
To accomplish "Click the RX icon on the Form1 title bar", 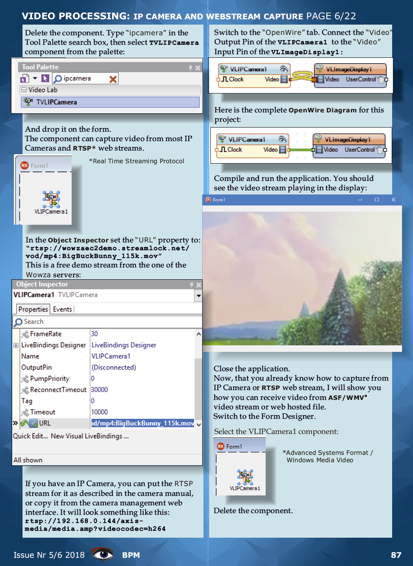I will 25,165.
